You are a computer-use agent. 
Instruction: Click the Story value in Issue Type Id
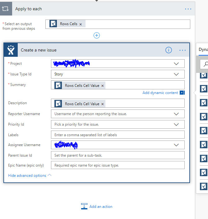(x=59, y=74)
